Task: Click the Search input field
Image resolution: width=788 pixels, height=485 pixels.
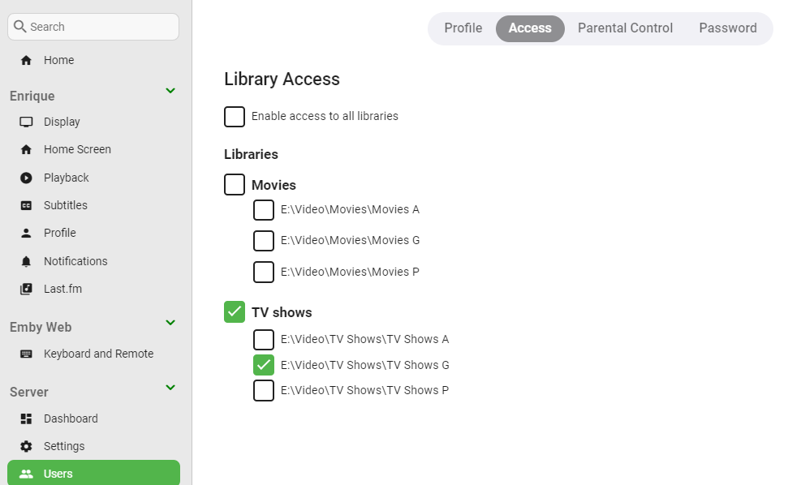Action: tap(93, 27)
